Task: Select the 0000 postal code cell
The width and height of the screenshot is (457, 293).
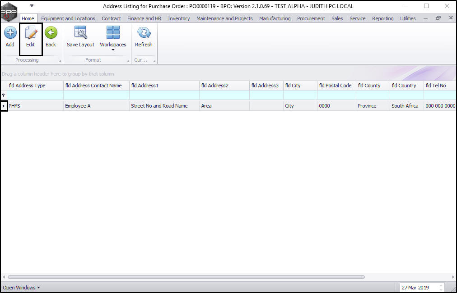Action: click(x=336, y=106)
